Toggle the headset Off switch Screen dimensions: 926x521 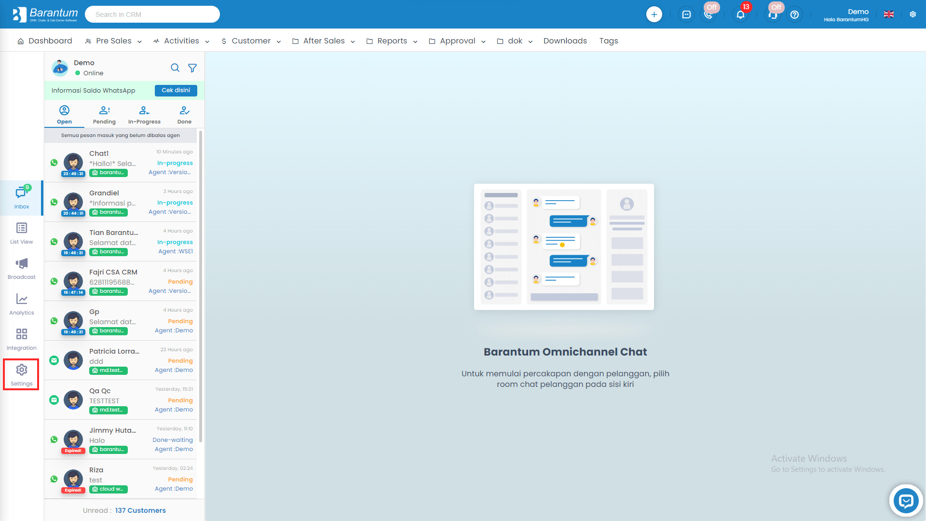tap(774, 14)
